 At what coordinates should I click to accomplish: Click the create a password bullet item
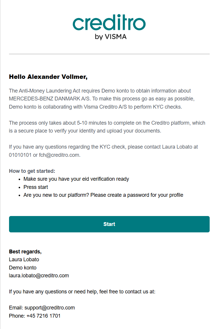pos(104,195)
